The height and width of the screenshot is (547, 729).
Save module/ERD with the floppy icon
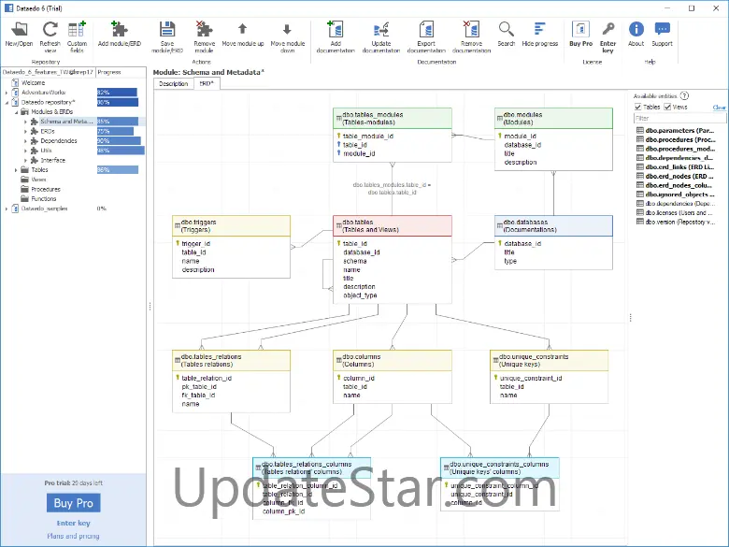tap(167, 36)
